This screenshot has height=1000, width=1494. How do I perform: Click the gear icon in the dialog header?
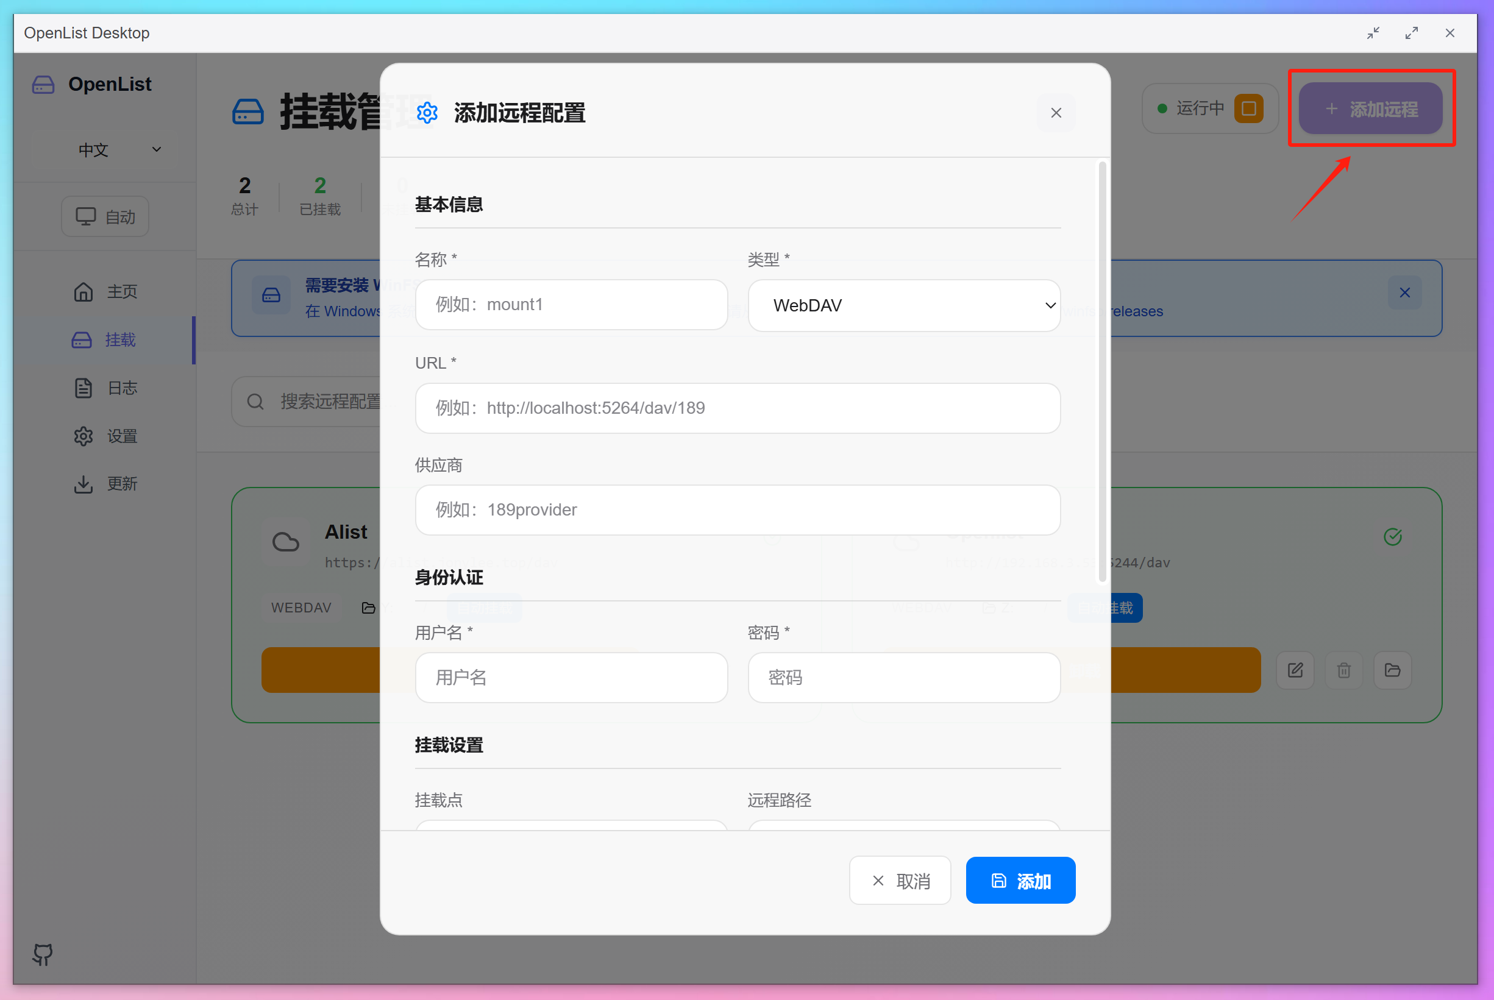(427, 113)
